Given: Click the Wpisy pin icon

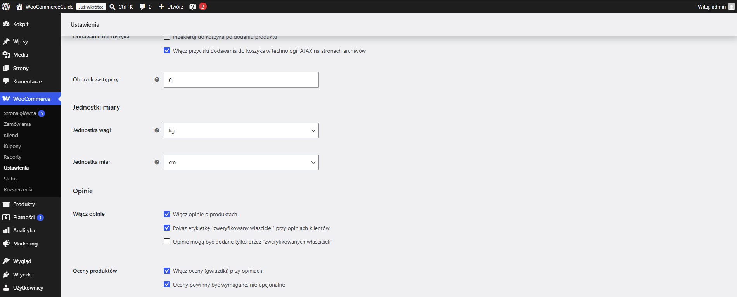Looking at the screenshot, I should [6, 41].
